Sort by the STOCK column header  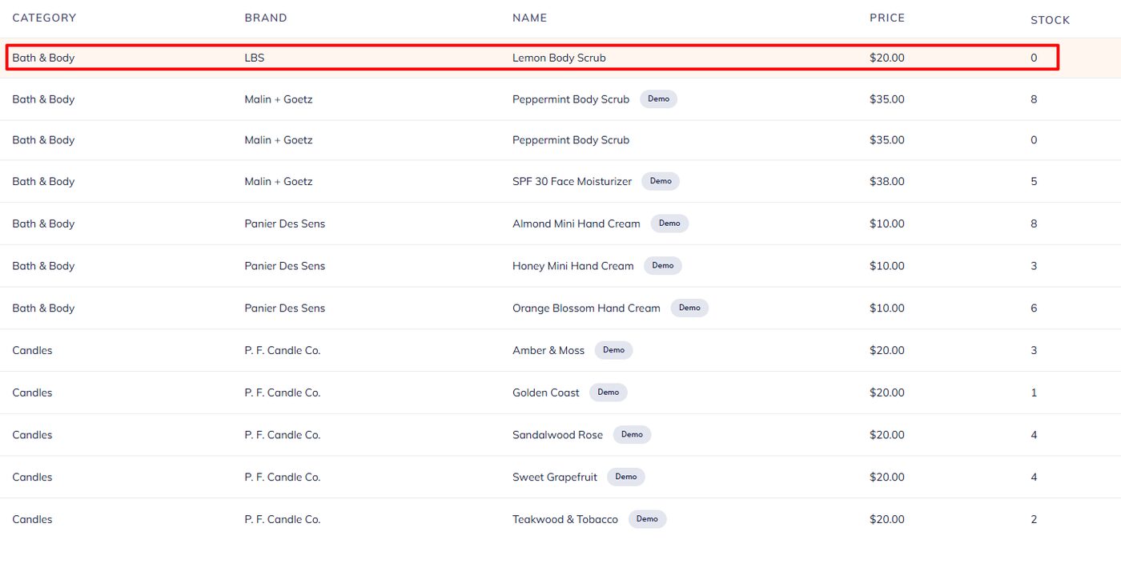1050,20
